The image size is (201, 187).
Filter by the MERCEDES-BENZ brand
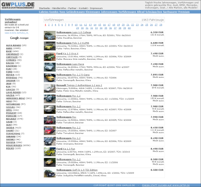click(x=15, y=98)
